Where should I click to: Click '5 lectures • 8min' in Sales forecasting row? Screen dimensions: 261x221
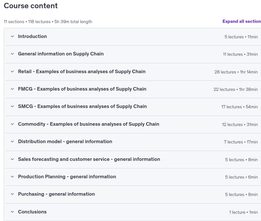click(x=241, y=160)
